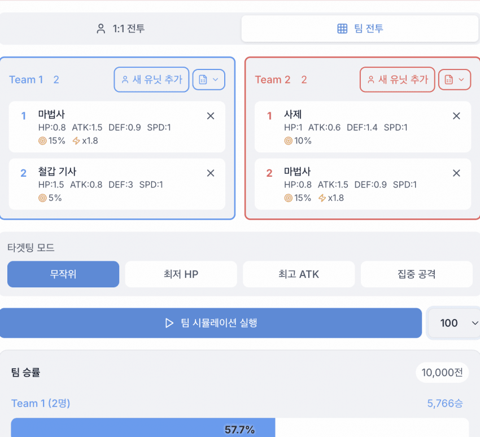Select 무작위 targeting mode

(63, 274)
